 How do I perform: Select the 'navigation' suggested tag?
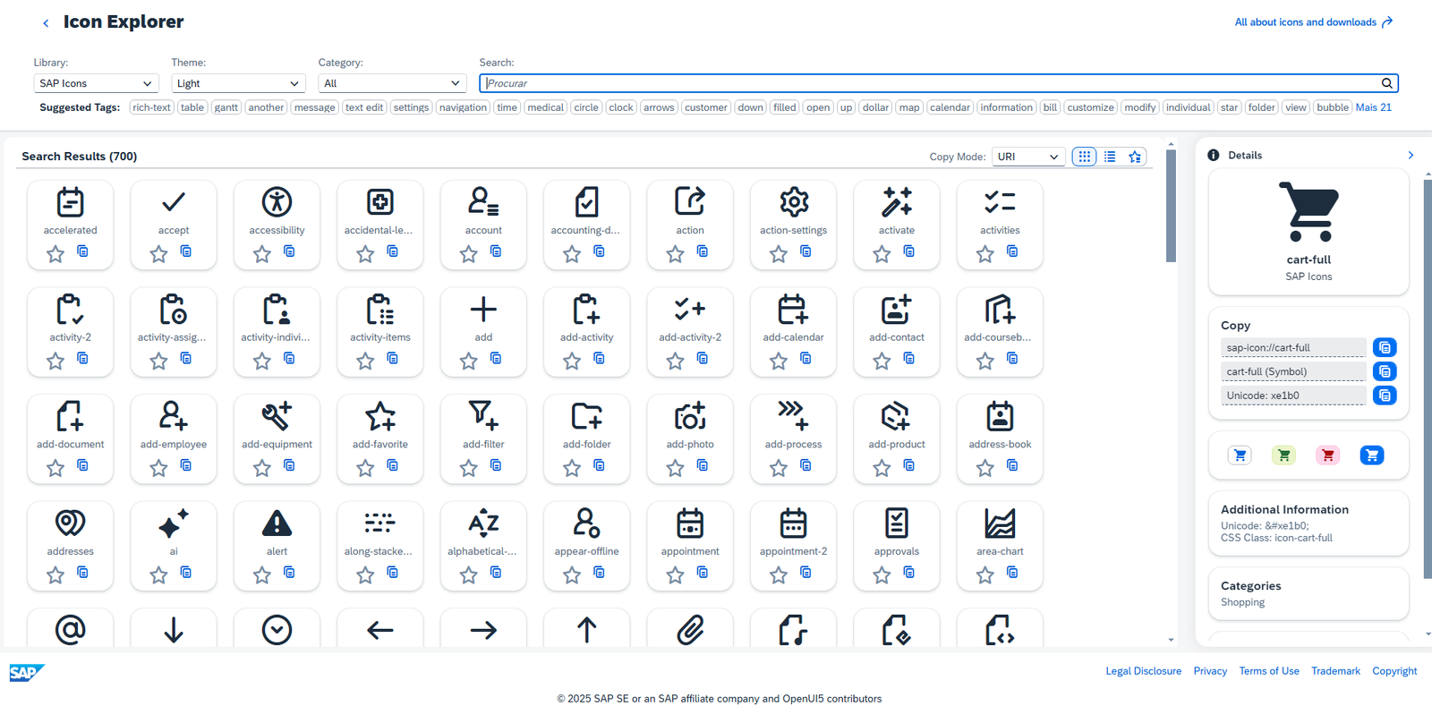(x=463, y=107)
